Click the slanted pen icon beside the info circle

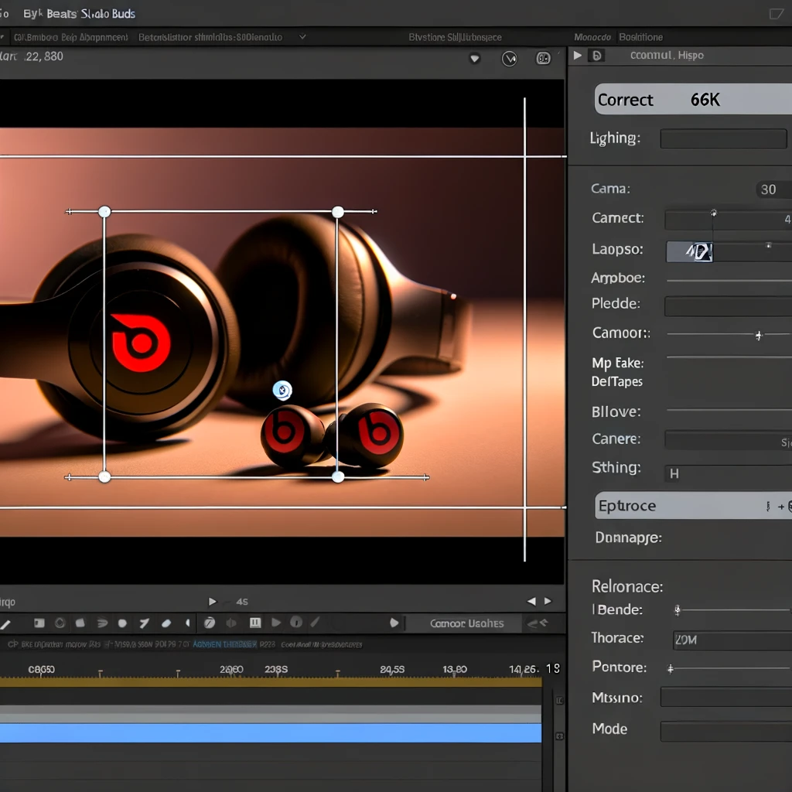tap(316, 623)
